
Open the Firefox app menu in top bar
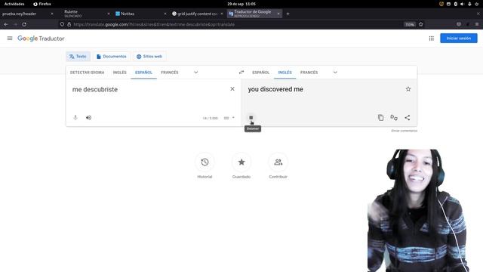pos(42,4)
